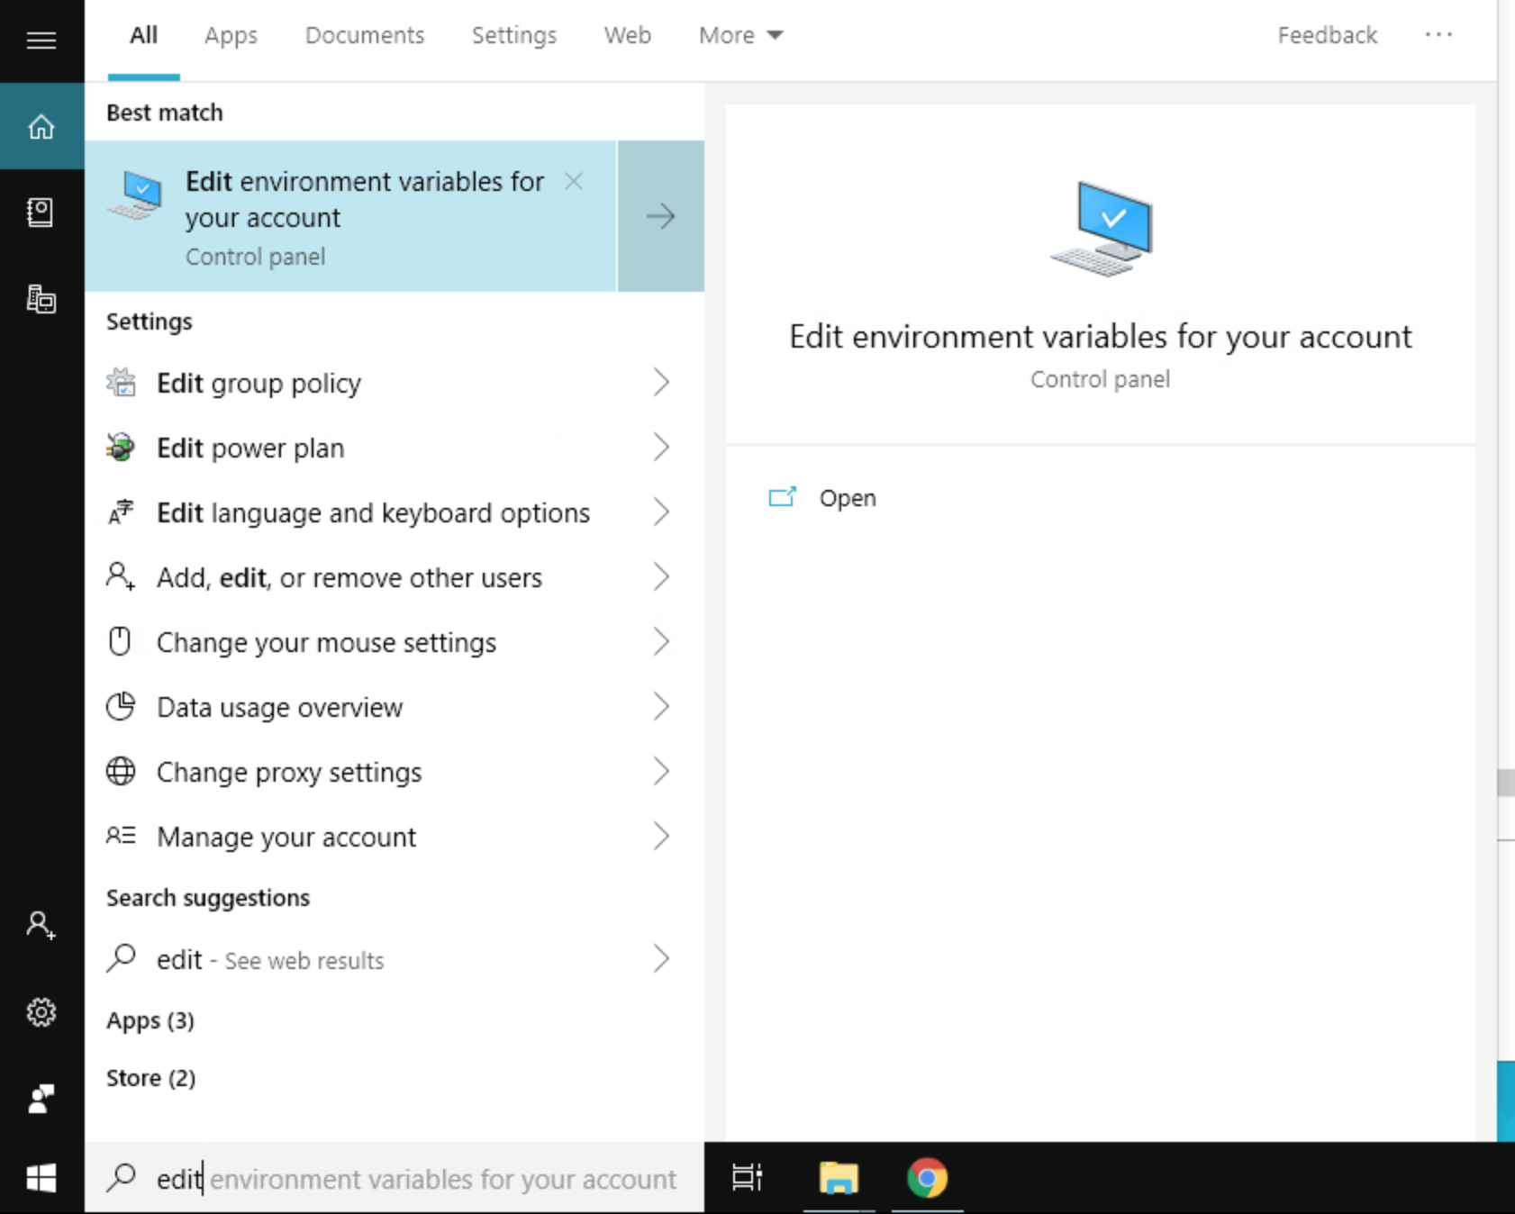Switch to the Settings tab

tap(514, 35)
